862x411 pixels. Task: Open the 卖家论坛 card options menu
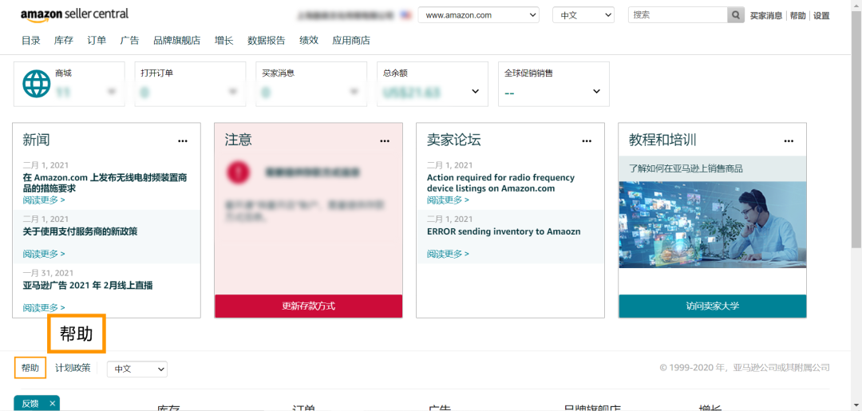(x=587, y=141)
